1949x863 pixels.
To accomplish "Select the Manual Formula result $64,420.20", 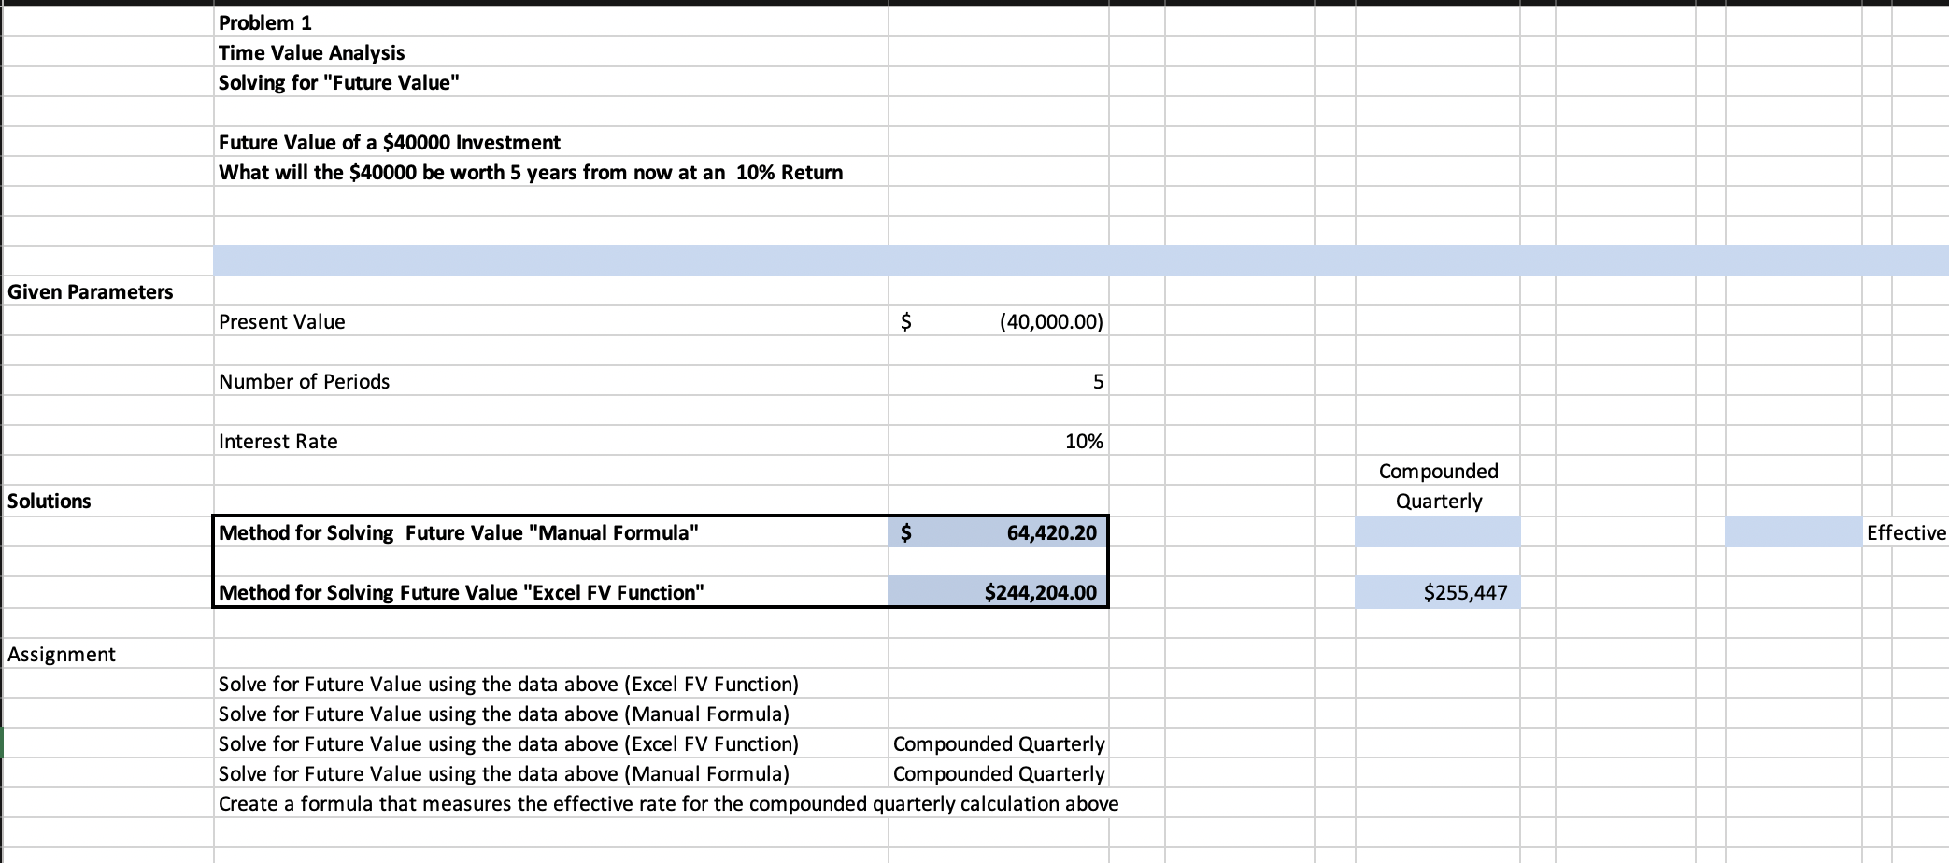I will coord(998,531).
